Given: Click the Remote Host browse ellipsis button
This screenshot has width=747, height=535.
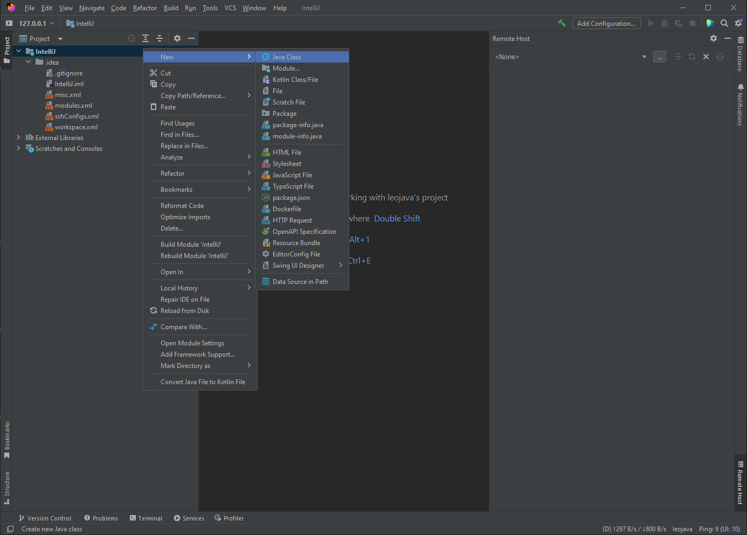Looking at the screenshot, I should coord(660,57).
